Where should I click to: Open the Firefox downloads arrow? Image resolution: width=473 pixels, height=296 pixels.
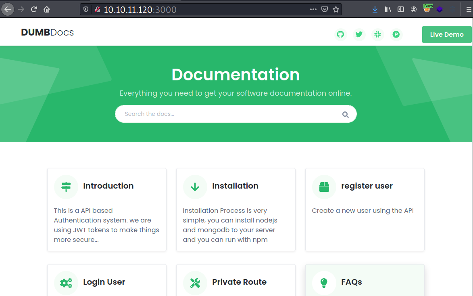375,9
